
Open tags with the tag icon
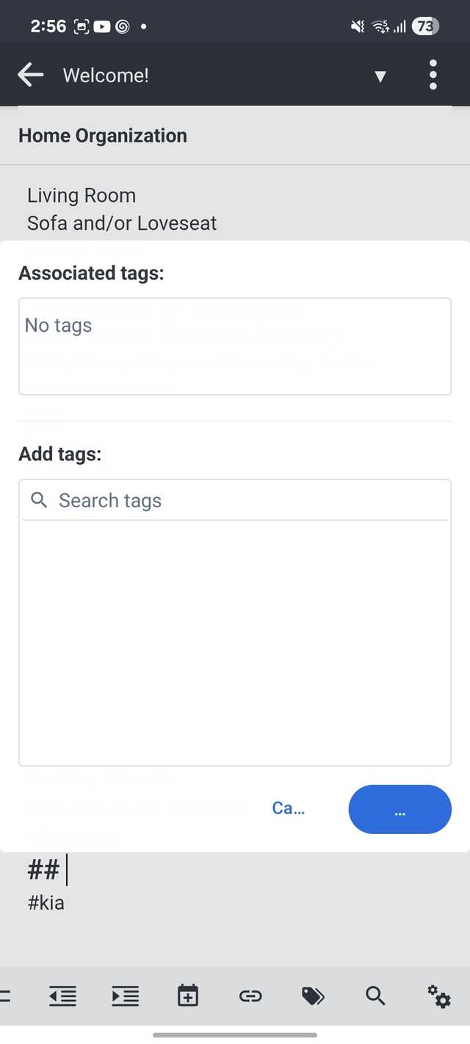point(314,996)
